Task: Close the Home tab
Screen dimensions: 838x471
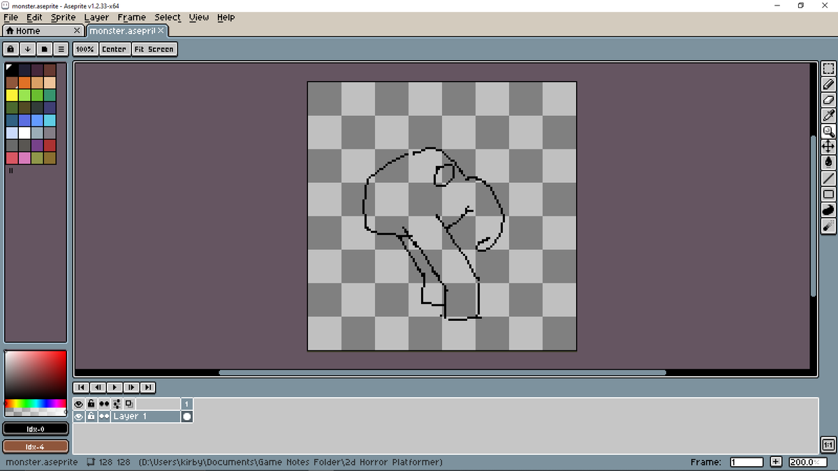Action: [x=77, y=31]
